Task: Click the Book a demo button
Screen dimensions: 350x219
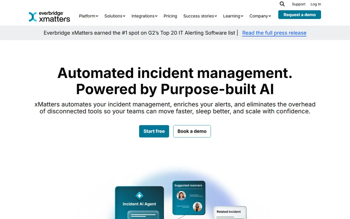Action: coord(192,131)
